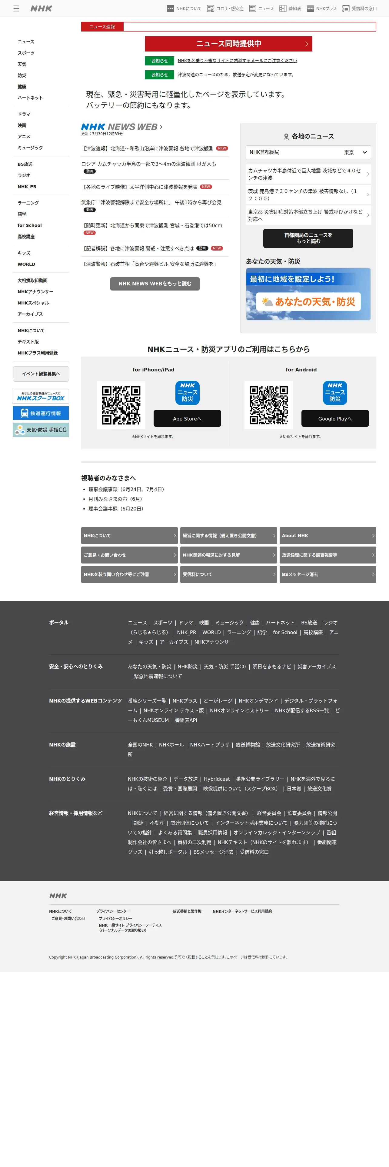Click arrow on 東京都 災害即応対策本部 item

(x=368, y=215)
